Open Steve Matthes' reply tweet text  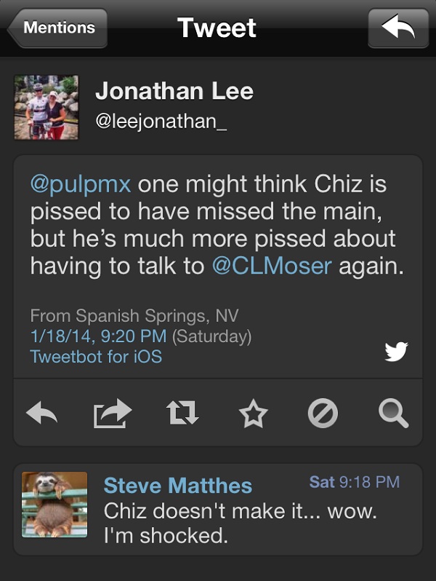(240, 523)
